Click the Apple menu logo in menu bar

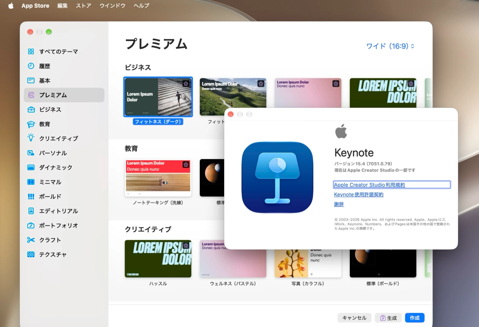point(10,6)
